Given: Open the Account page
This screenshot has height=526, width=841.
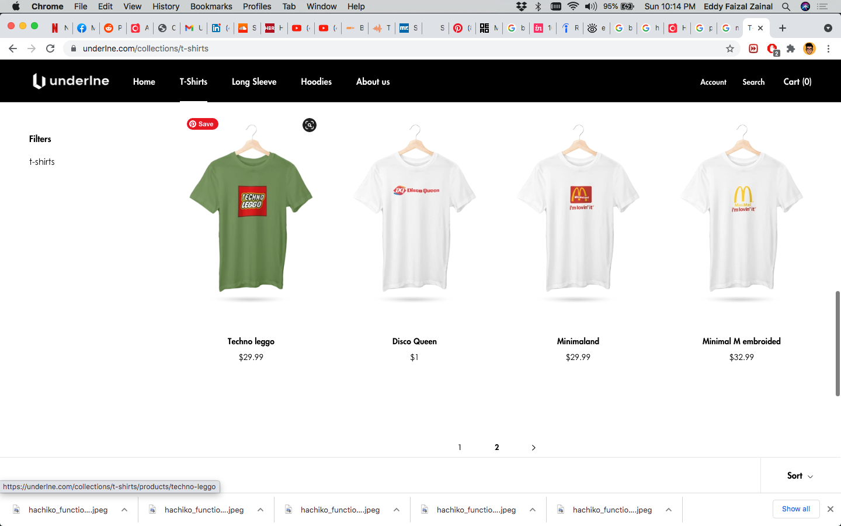Looking at the screenshot, I should [713, 82].
